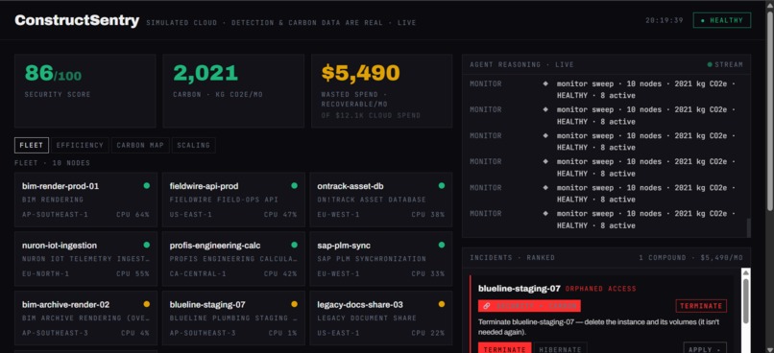Click the up arrow of the incidents list scrollbar
774x353 pixels.
click(x=745, y=272)
